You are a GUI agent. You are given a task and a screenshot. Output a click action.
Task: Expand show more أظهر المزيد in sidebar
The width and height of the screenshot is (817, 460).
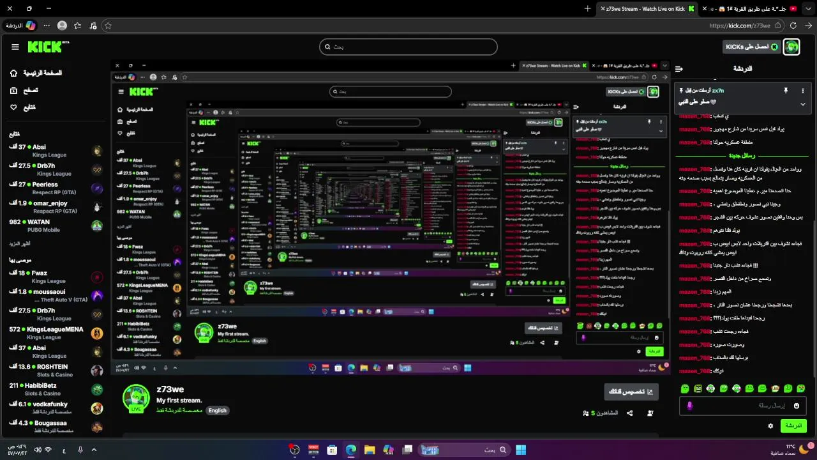(x=19, y=243)
